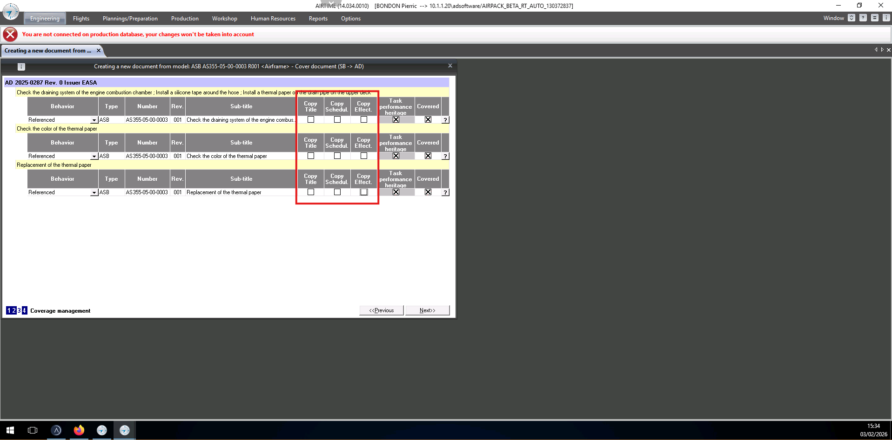Viewport: 892px width, 440px height.
Task: Go back with <<Previous button
Action: tap(381, 310)
